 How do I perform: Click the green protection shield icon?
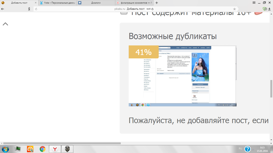pyautogui.click(x=264, y=9)
